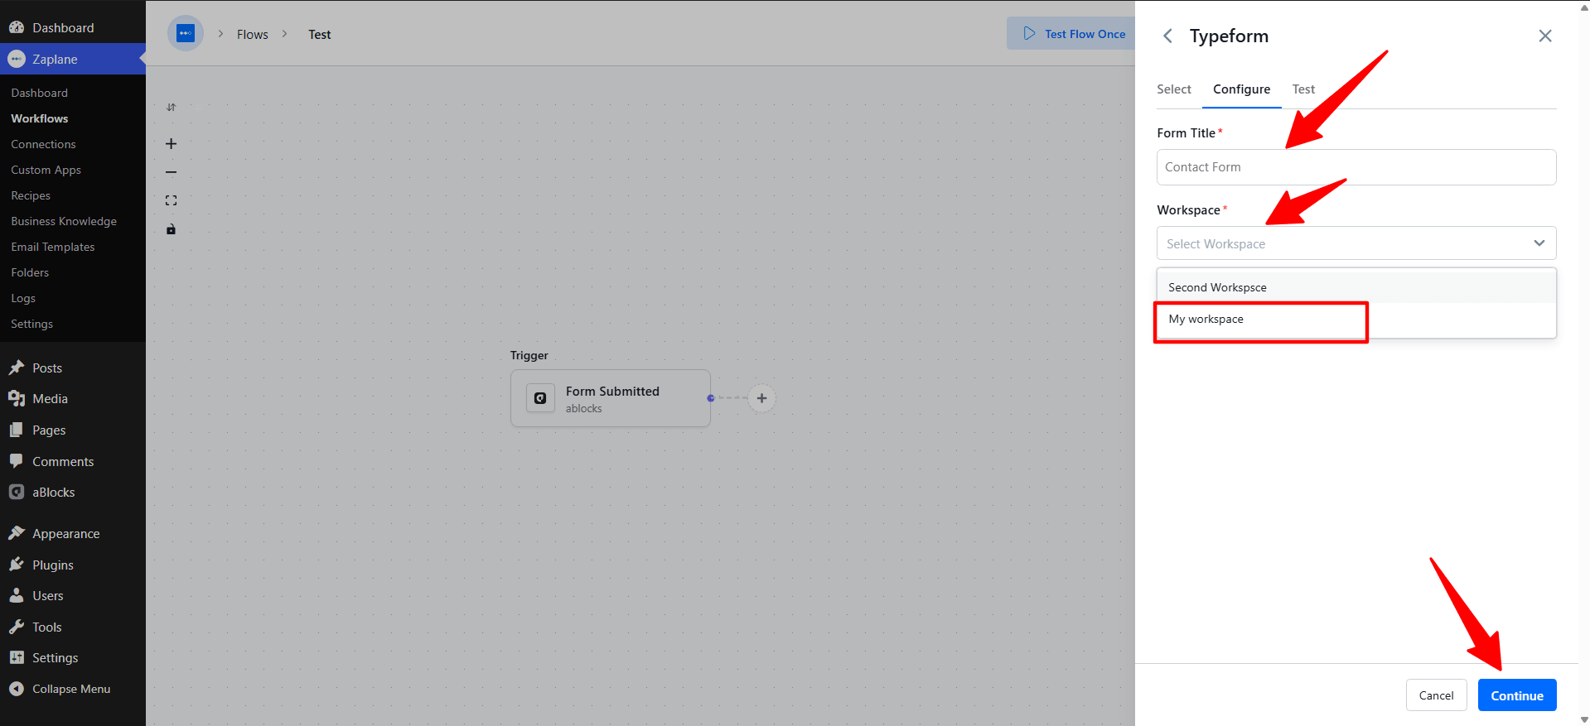Click the Tools wrench icon
This screenshot has height=726, width=1590.
(x=17, y=627)
